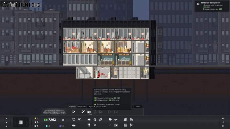Screen dimensions: 230x129
Task: Open the bank loans icon
Action: pyautogui.click(x=63, y=120)
